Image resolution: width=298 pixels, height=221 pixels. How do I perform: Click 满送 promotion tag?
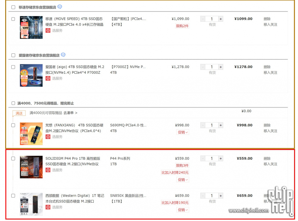point(19,113)
